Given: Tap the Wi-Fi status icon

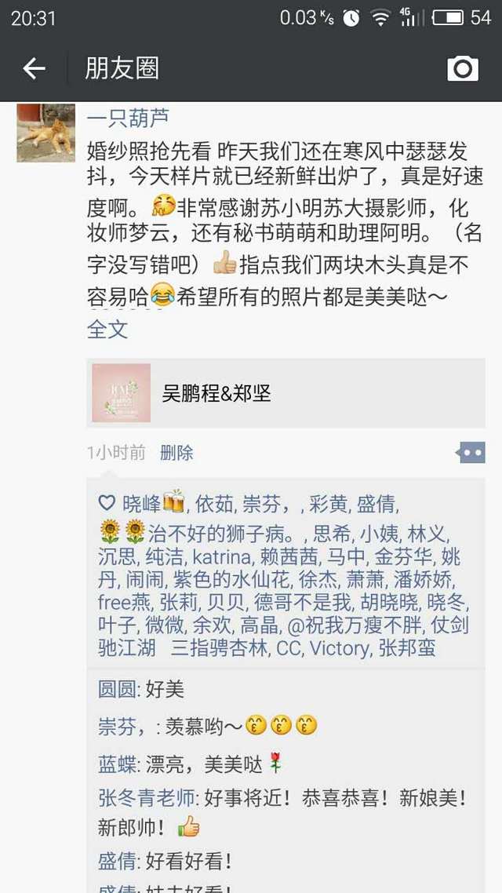Looking at the screenshot, I should click(380, 18).
